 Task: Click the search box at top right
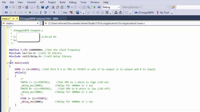click(x=188, y=7)
